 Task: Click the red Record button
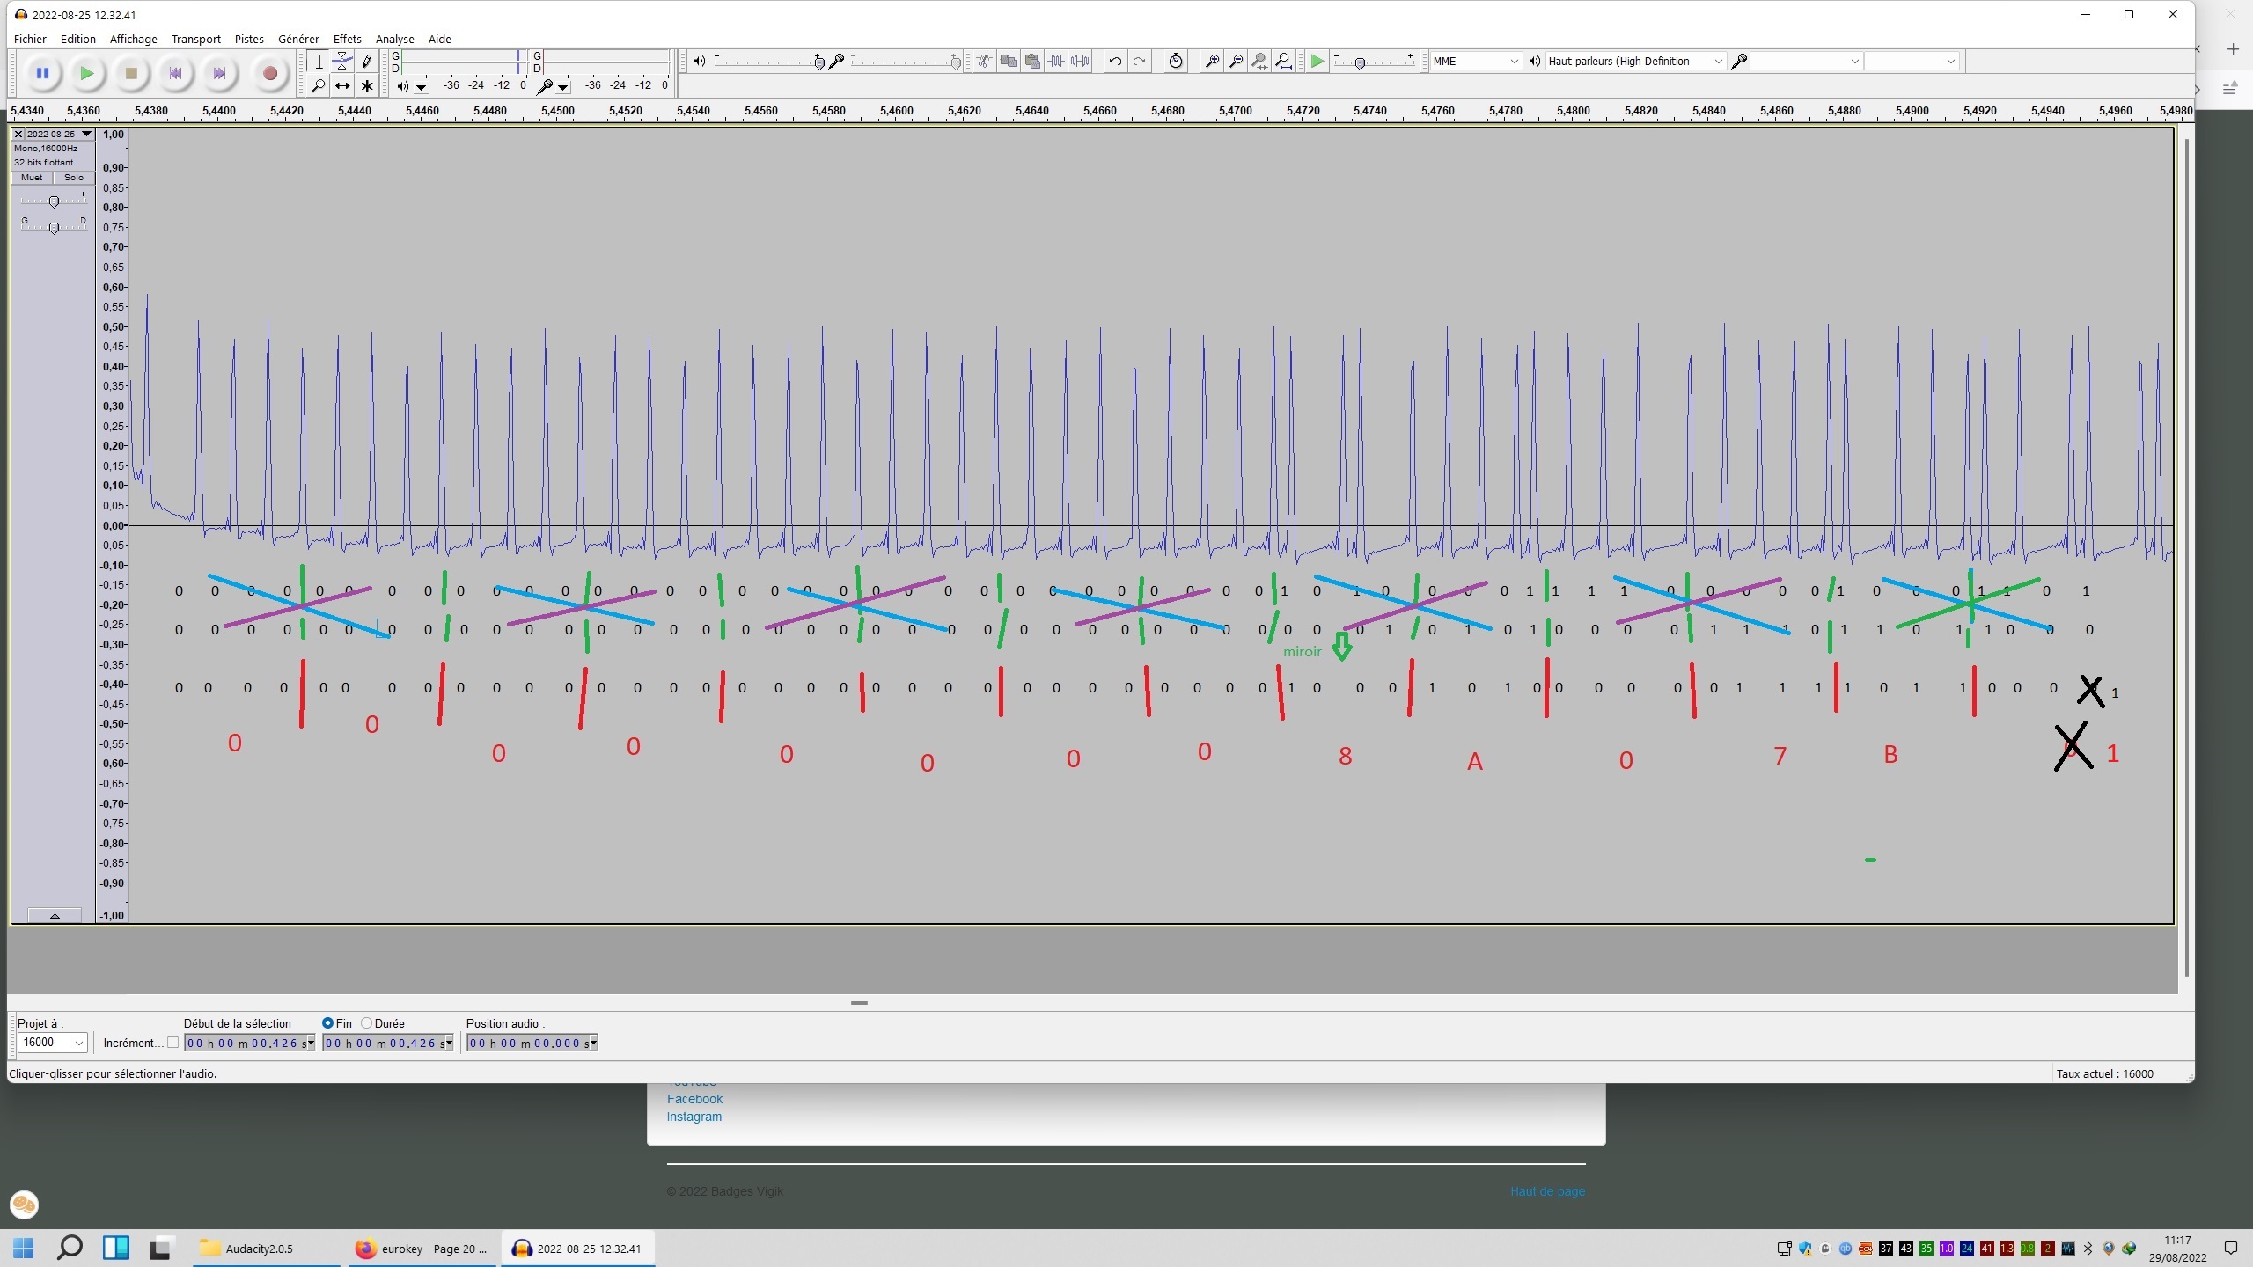[270, 74]
